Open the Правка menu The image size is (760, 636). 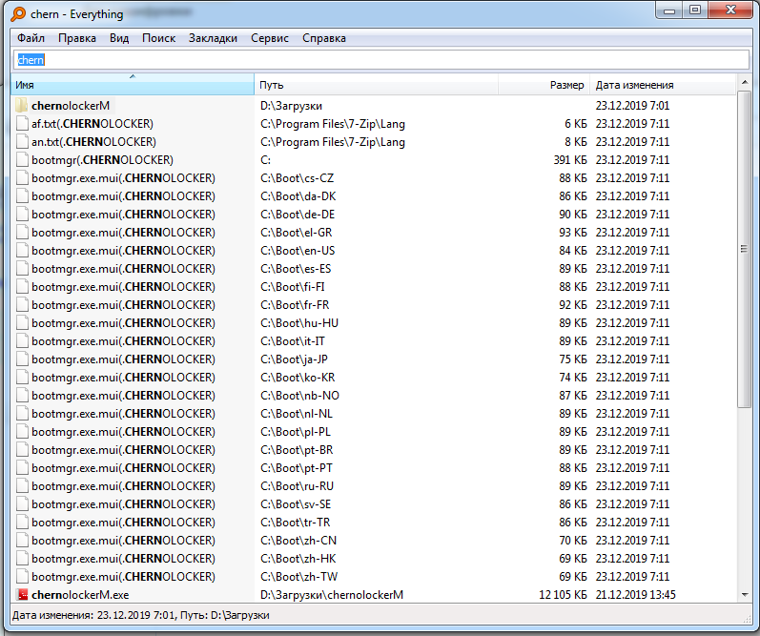pos(77,38)
